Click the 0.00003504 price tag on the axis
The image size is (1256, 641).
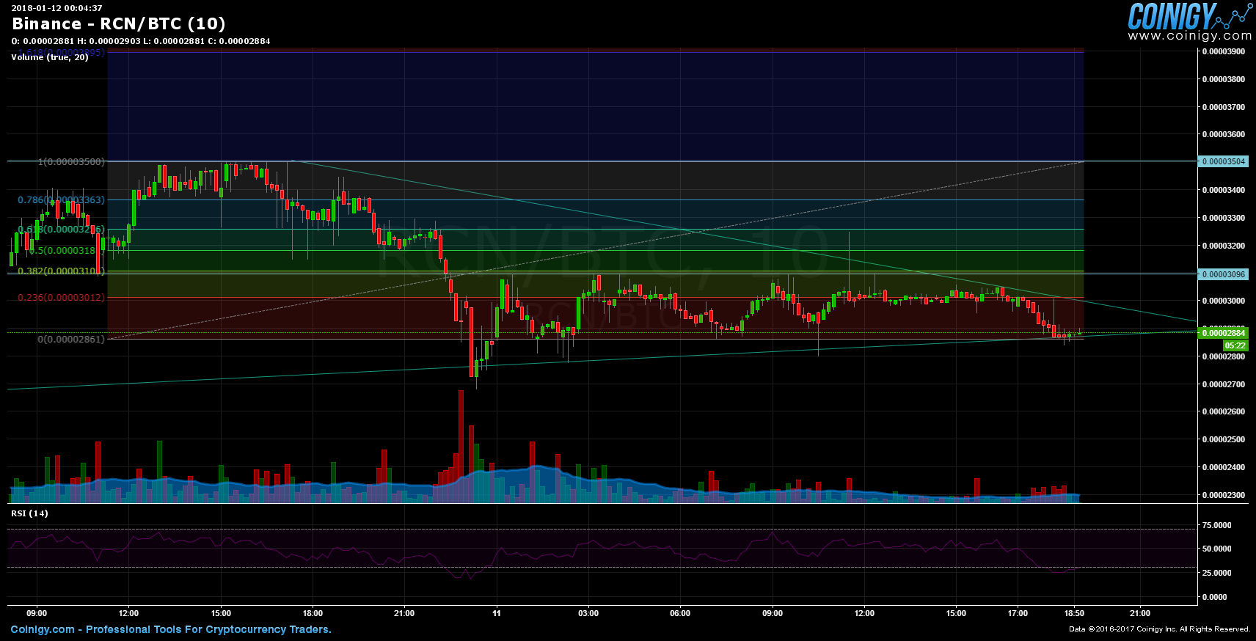tap(1223, 161)
